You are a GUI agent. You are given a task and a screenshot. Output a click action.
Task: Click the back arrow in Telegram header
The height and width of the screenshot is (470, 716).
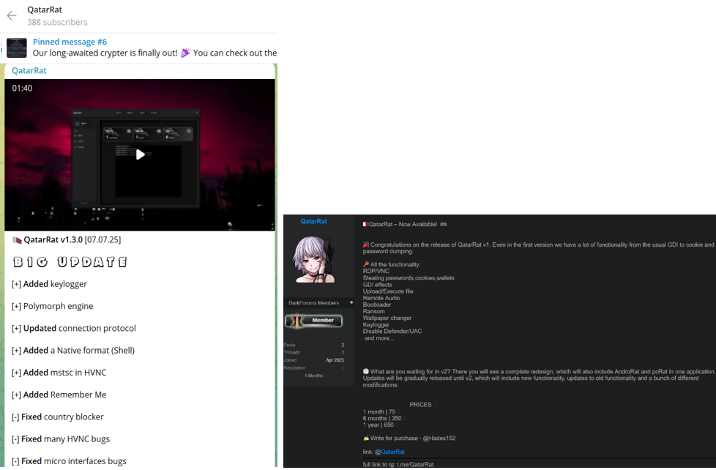(12, 15)
